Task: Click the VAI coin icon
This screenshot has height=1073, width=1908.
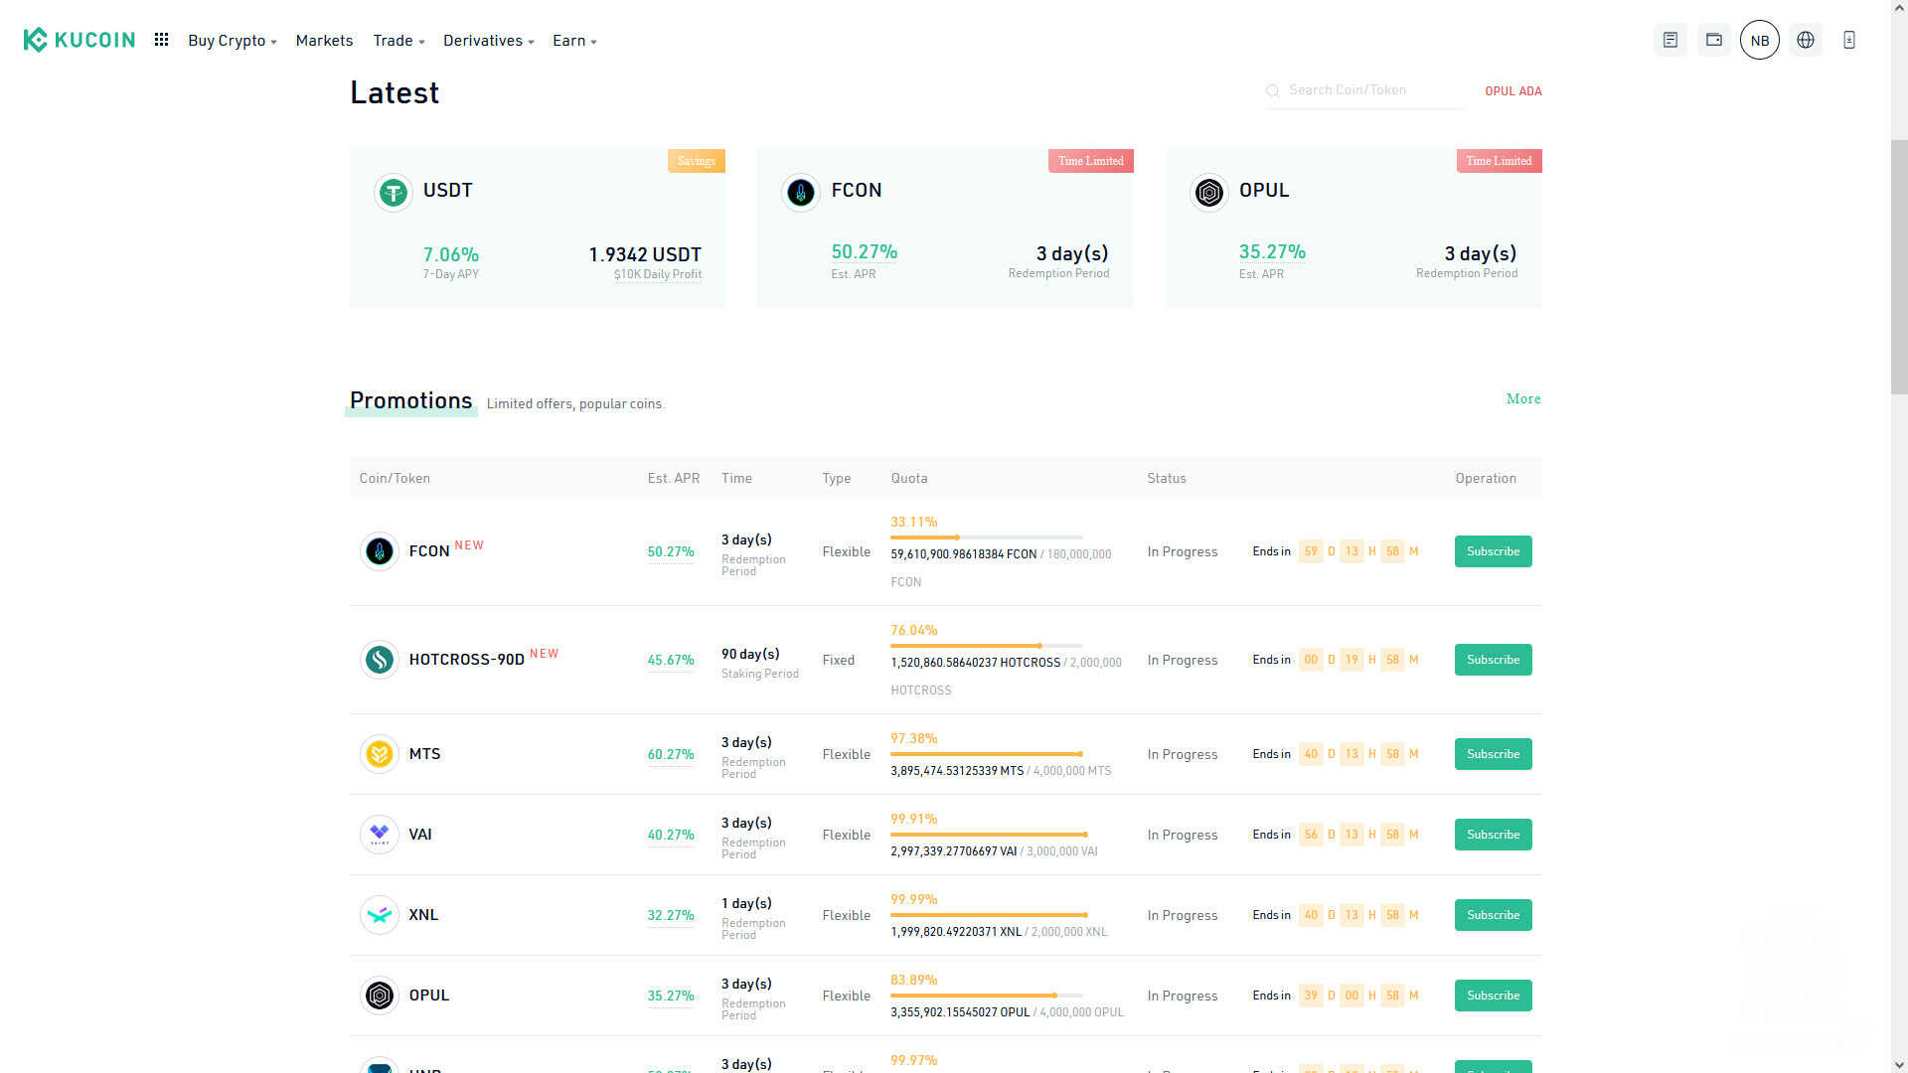Action: tap(380, 835)
